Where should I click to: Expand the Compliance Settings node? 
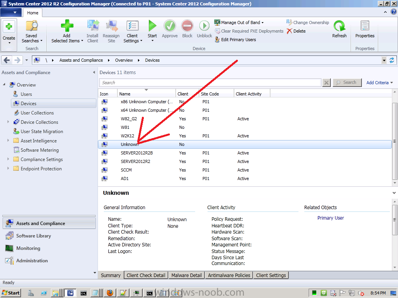(8, 159)
